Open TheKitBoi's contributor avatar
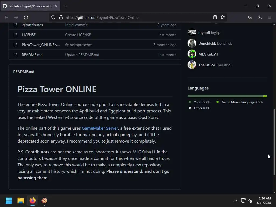276x207 pixels. click(x=192, y=65)
